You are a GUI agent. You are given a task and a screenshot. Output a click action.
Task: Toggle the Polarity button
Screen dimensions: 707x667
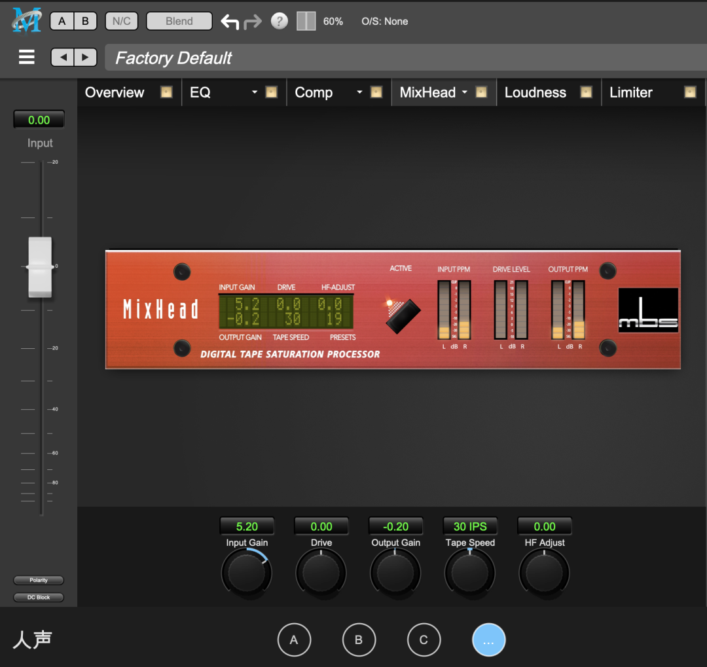39,580
